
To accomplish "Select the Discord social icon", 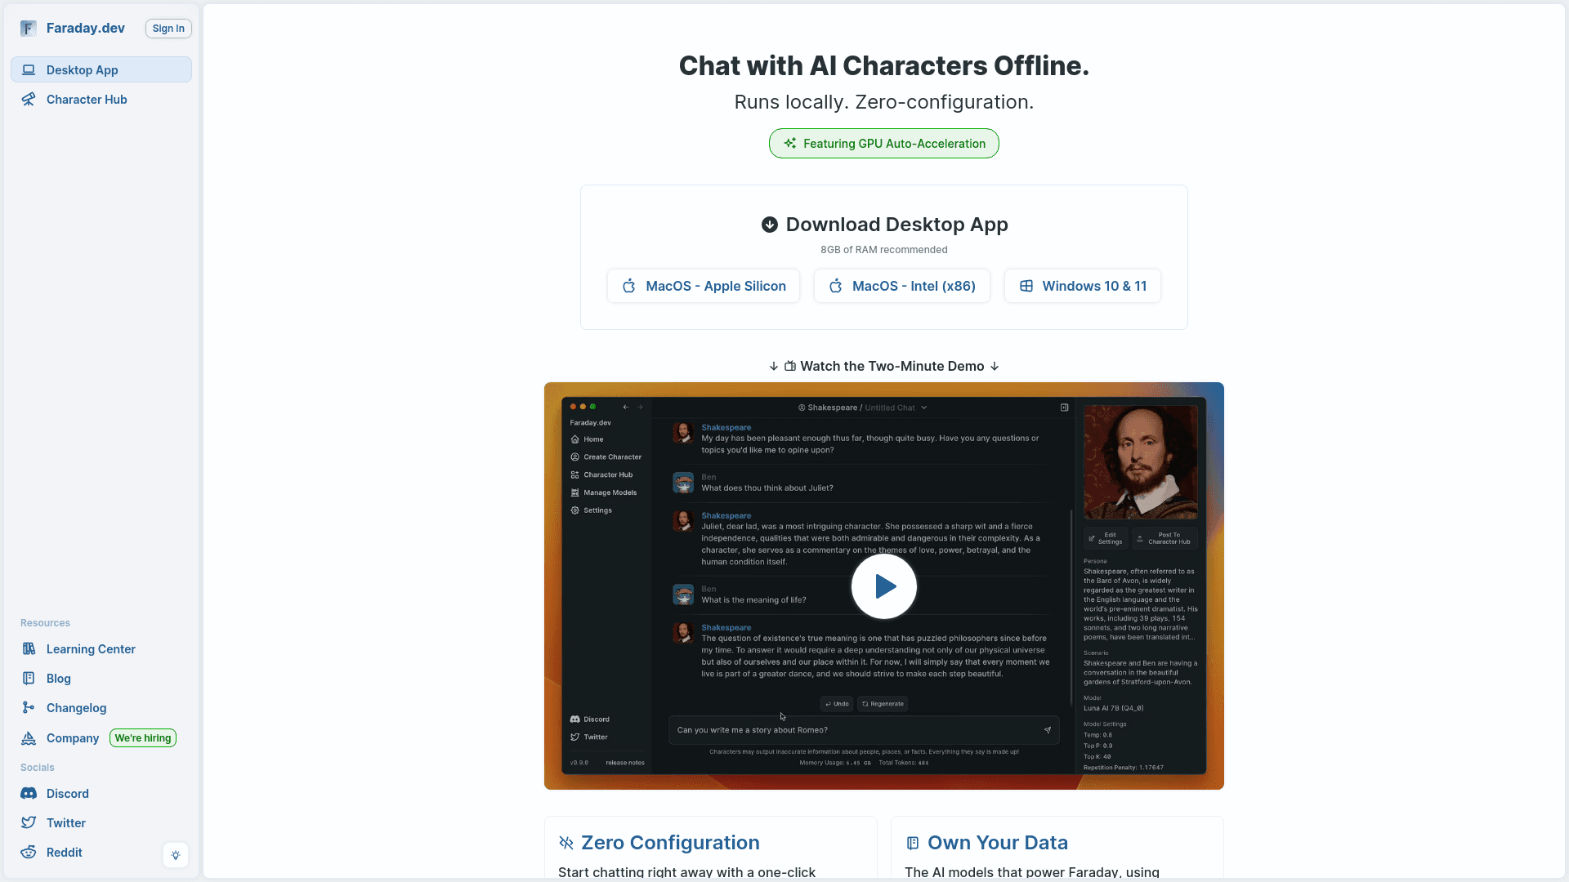I will pyautogui.click(x=28, y=793).
